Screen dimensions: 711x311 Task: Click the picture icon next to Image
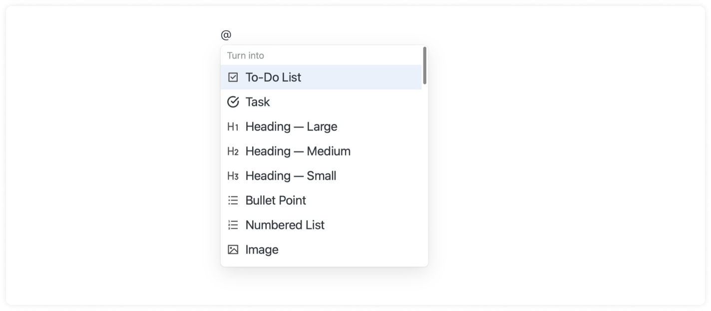click(233, 250)
